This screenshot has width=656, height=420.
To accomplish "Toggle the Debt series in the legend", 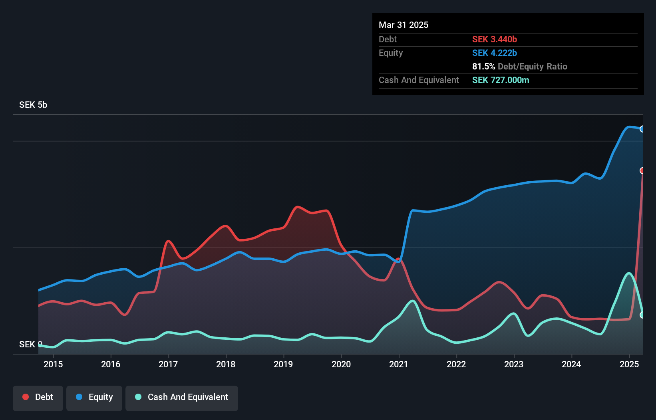I will click(x=38, y=398).
